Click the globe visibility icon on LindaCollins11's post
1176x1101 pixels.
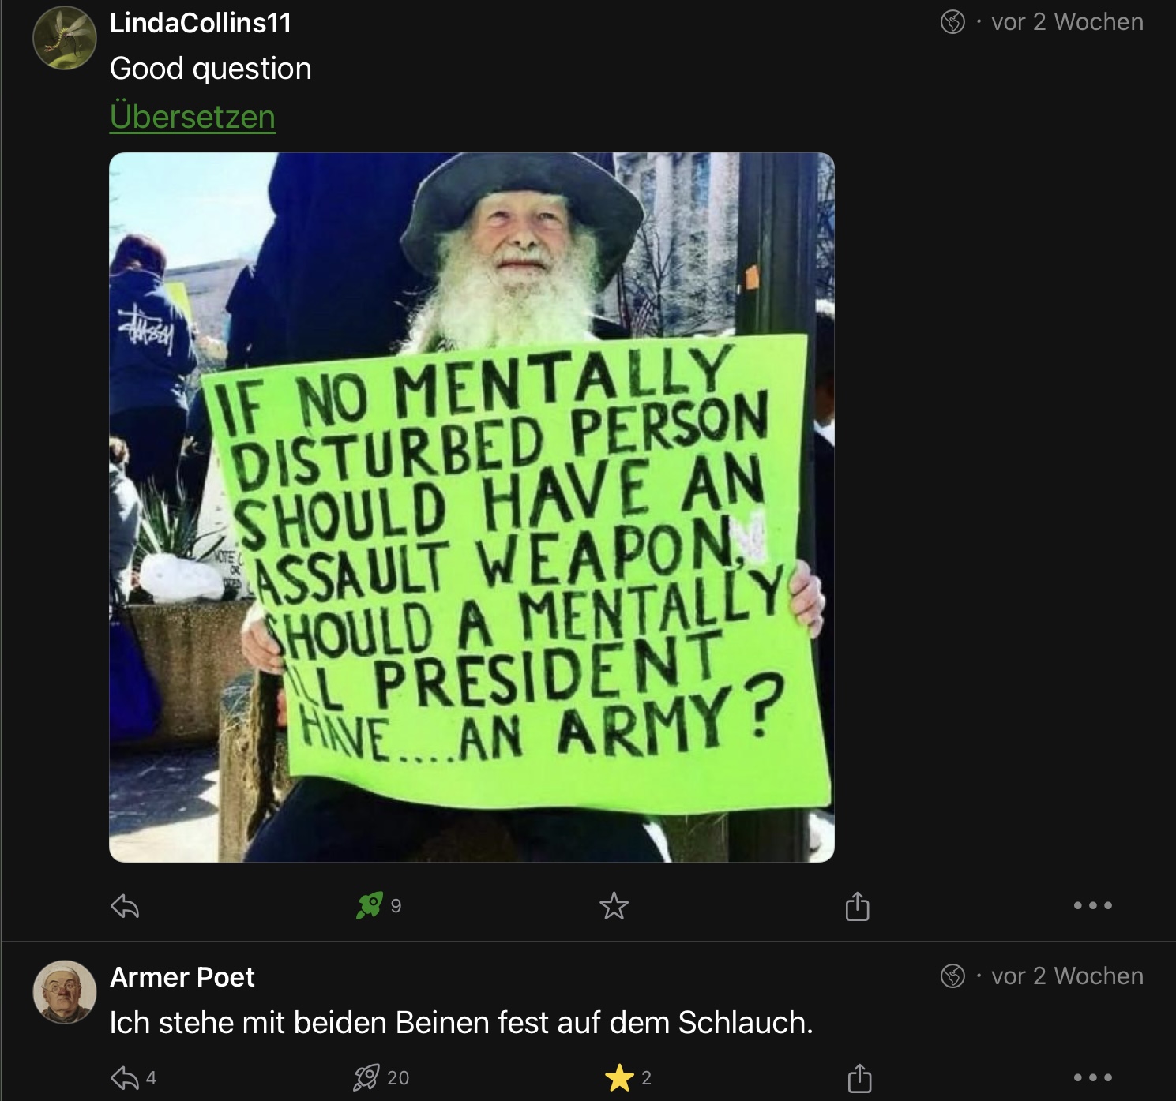click(x=952, y=22)
